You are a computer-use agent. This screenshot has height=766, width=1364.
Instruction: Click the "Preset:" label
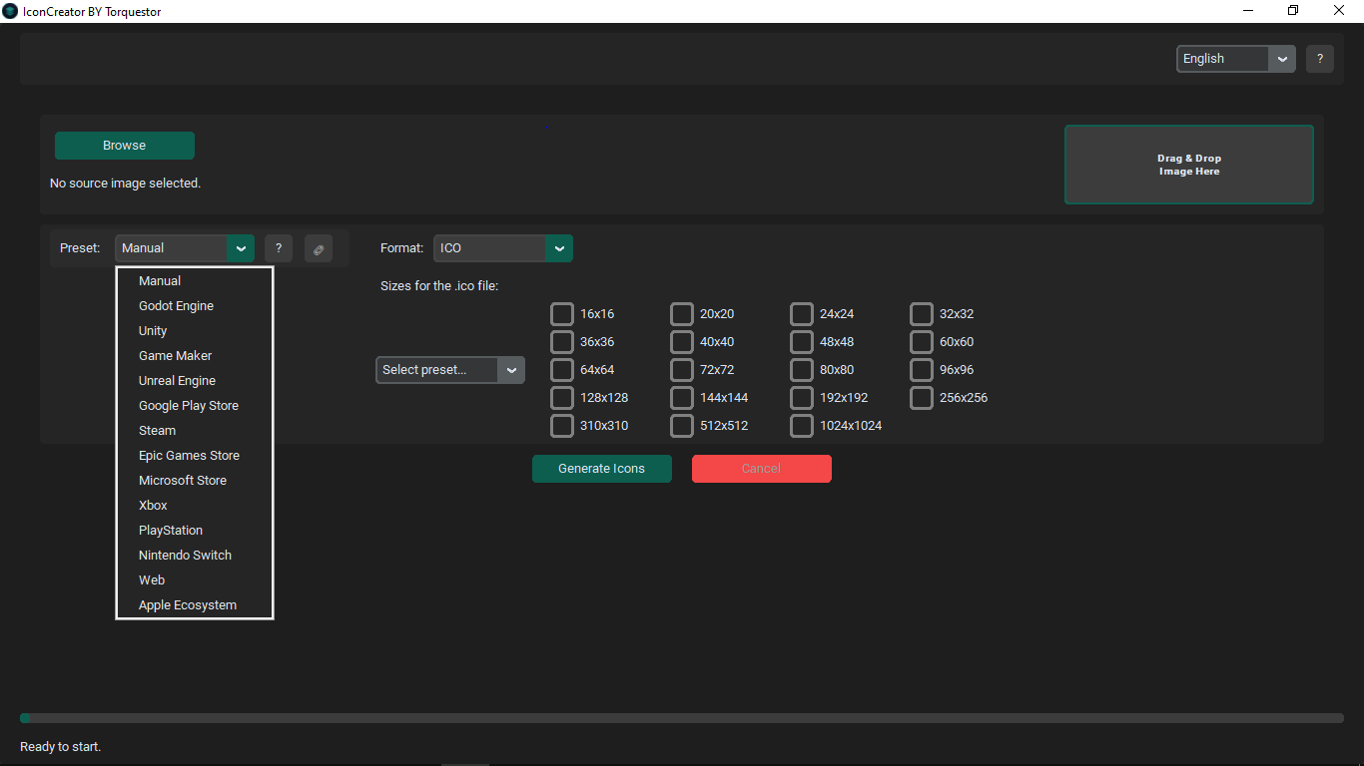click(80, 248)
